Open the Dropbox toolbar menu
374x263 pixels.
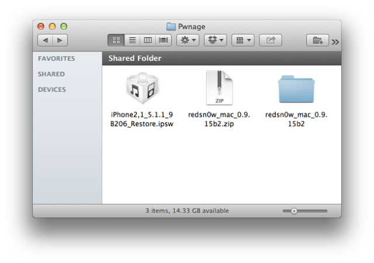tap(215, 40)
